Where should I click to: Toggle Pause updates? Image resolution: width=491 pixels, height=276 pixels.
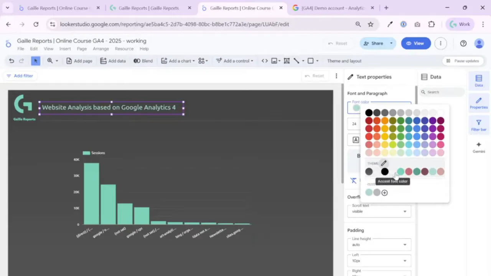[x=462, y=61]
